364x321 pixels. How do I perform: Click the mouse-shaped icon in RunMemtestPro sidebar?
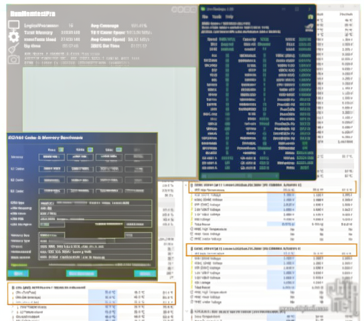[13, 48]
